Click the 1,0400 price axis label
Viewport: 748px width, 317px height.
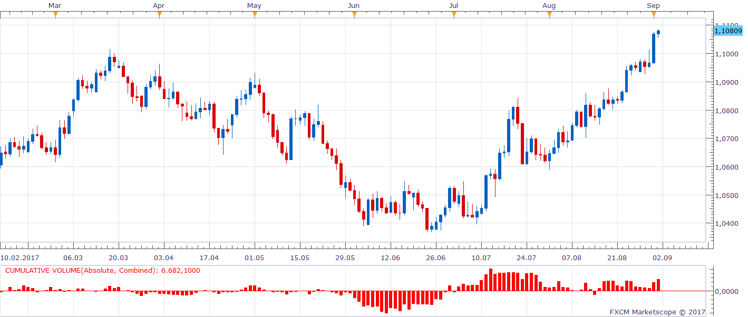click(727, 224)
